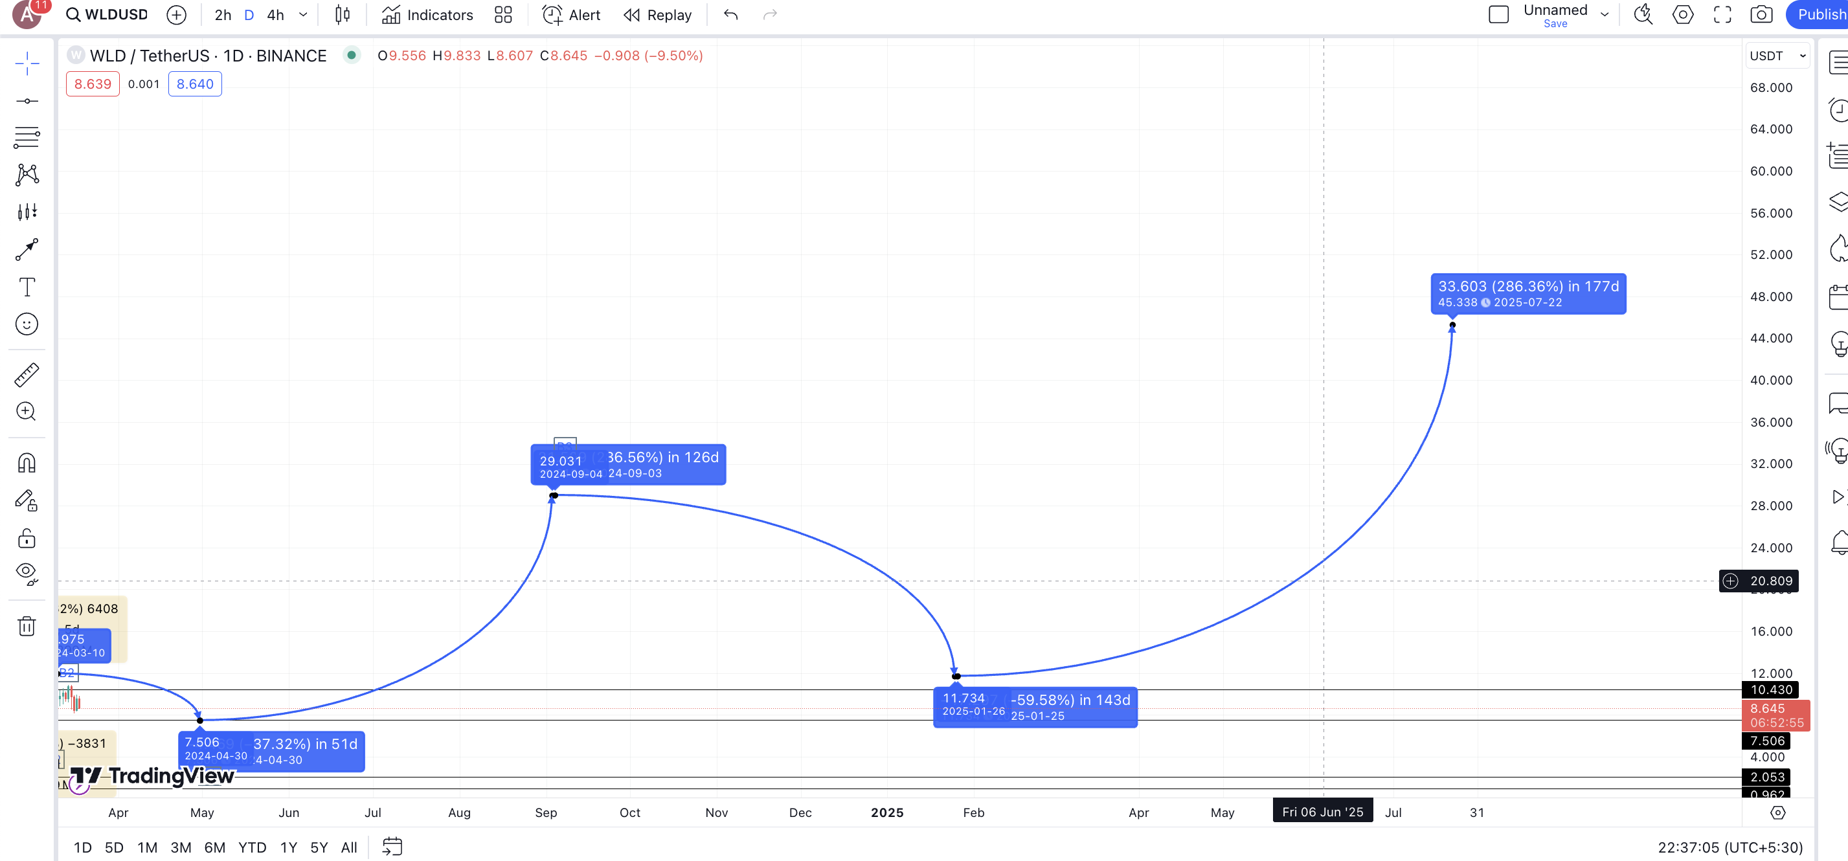Open the Indicators dialog
This screenshot has height=861, width=1848.
click(x=427, y=15)
